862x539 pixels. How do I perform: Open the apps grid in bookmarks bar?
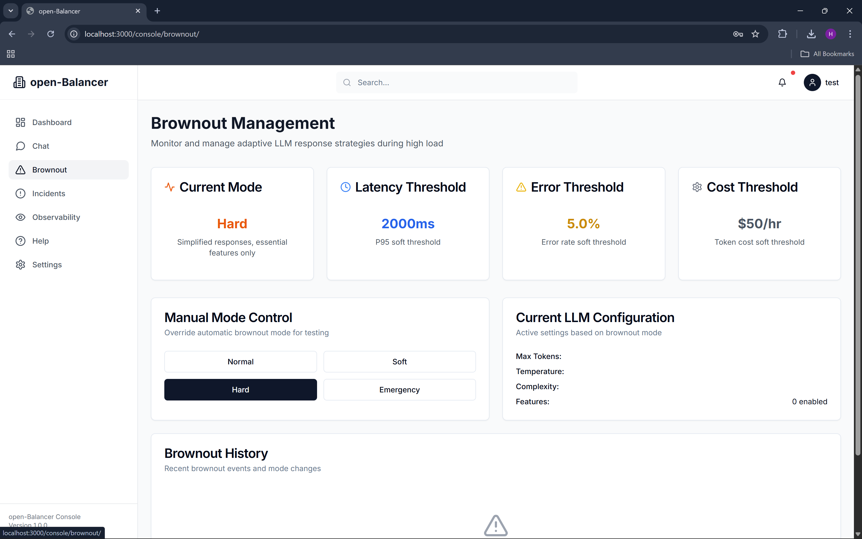point(11,54)
